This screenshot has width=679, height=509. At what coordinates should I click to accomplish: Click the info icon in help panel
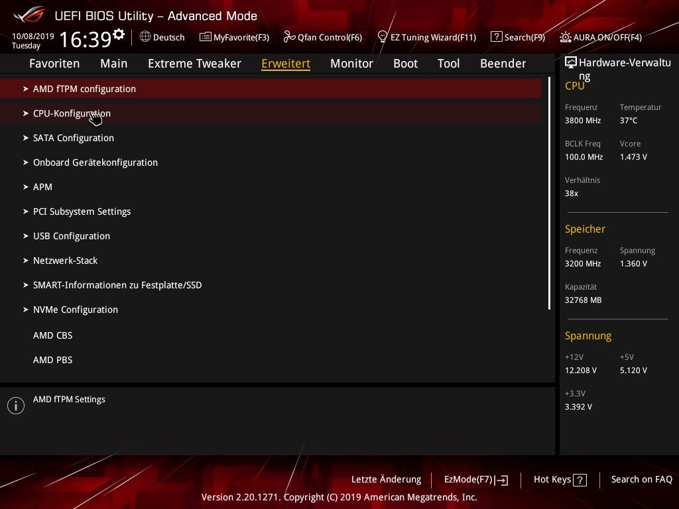pyautogui.click(x=16, y=406)
